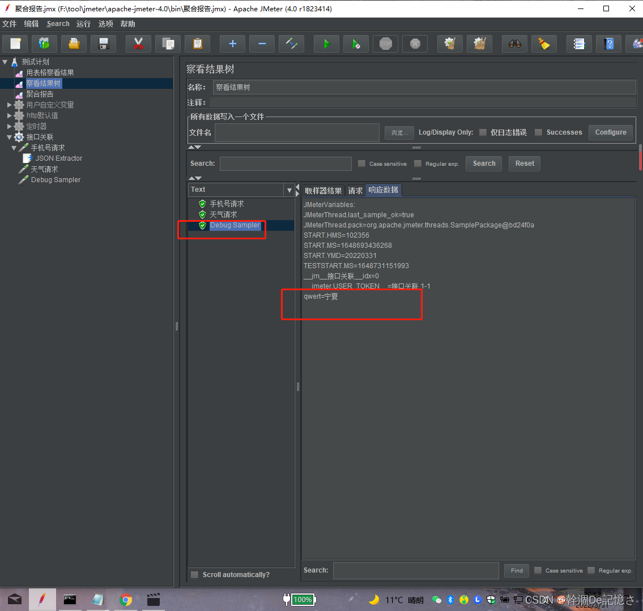Screen dimensions: 643x611
Task: Click the 文件名 input field
Action: pos(297,133)
